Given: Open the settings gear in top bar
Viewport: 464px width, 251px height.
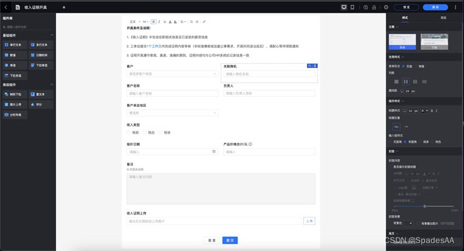Looking at the screenshot, I should [386, 7].
